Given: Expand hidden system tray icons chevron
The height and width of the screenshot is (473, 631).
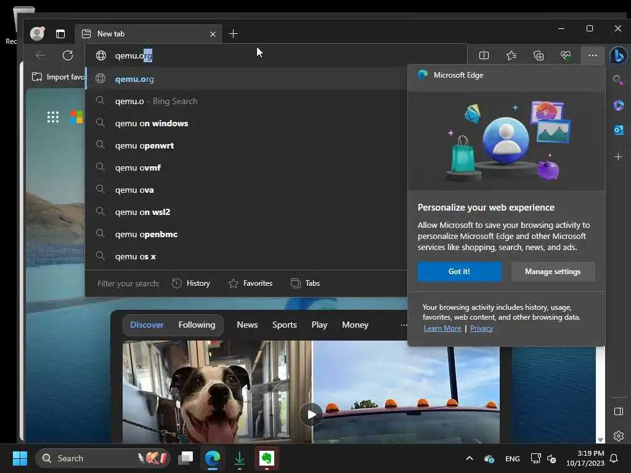Looking at the screenshot, I should pos(469,458).
